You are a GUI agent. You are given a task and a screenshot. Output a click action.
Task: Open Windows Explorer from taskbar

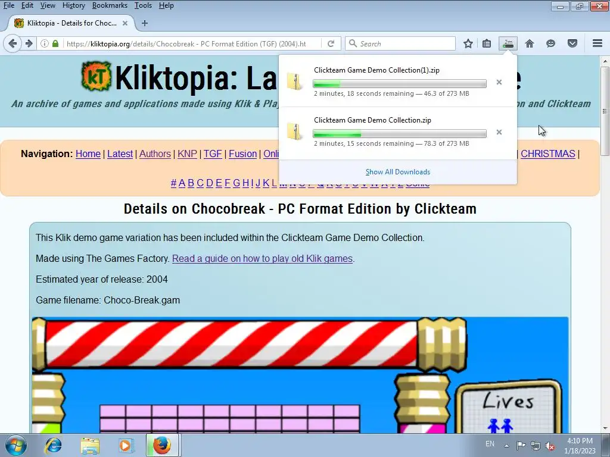pos(90,445)
